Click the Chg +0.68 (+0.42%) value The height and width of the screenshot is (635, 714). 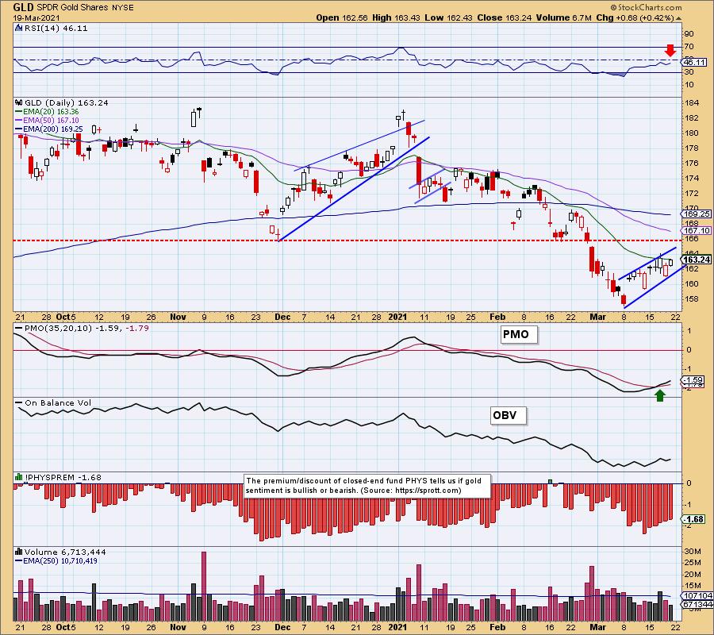635,17
